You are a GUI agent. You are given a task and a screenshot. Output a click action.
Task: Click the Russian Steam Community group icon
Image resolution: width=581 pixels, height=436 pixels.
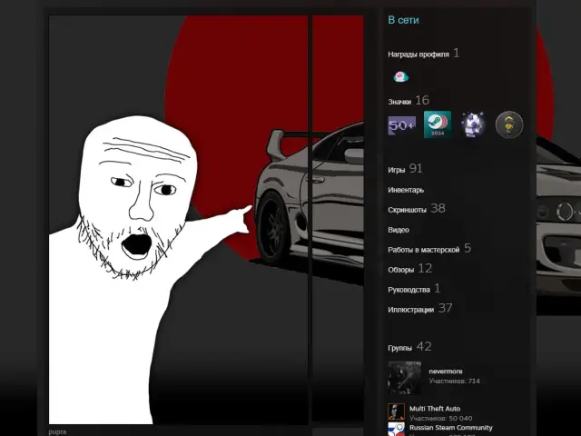(x=396, y=429)
